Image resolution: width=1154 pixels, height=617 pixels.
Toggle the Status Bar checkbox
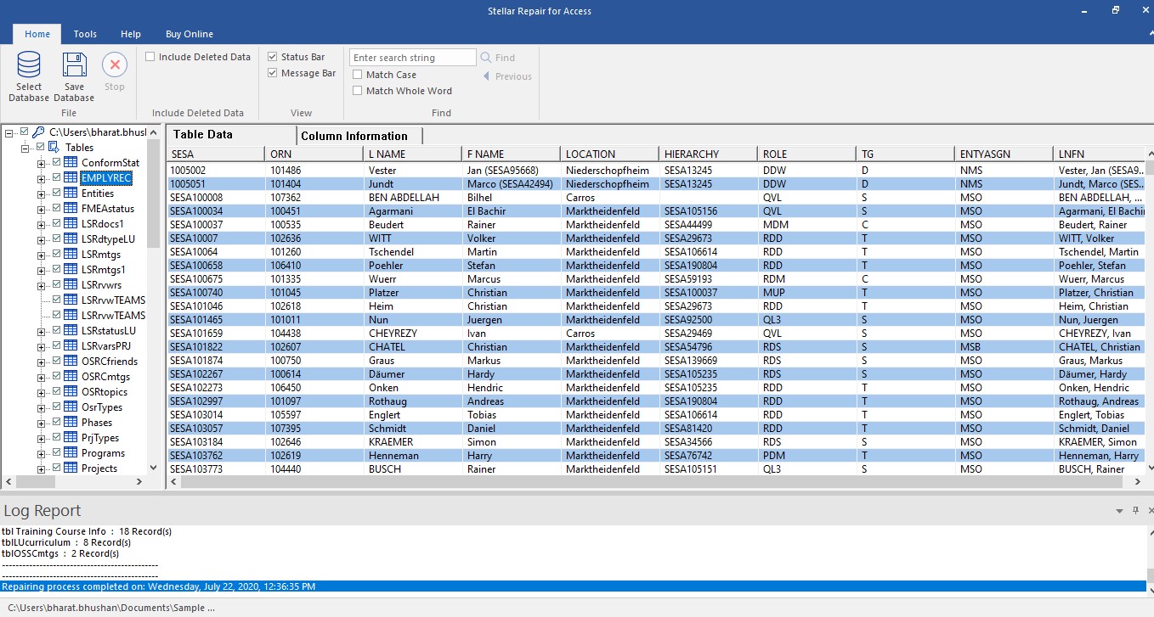tap(273, 57)
